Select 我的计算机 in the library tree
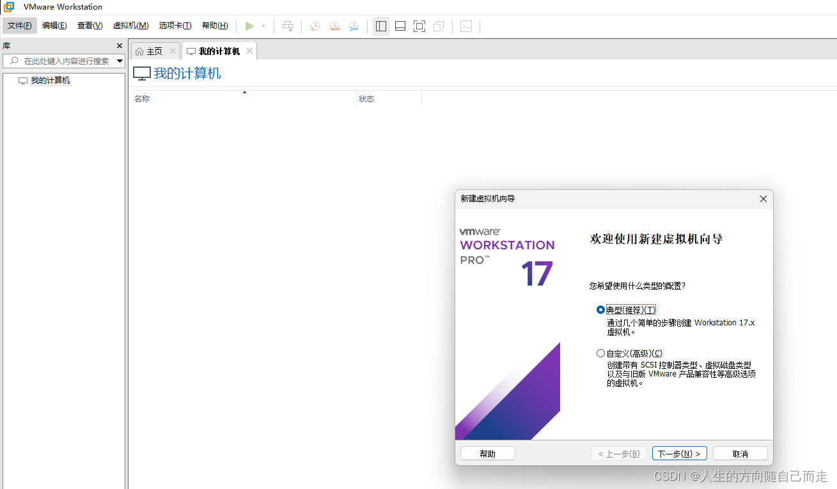 click(x=51, y=81)
